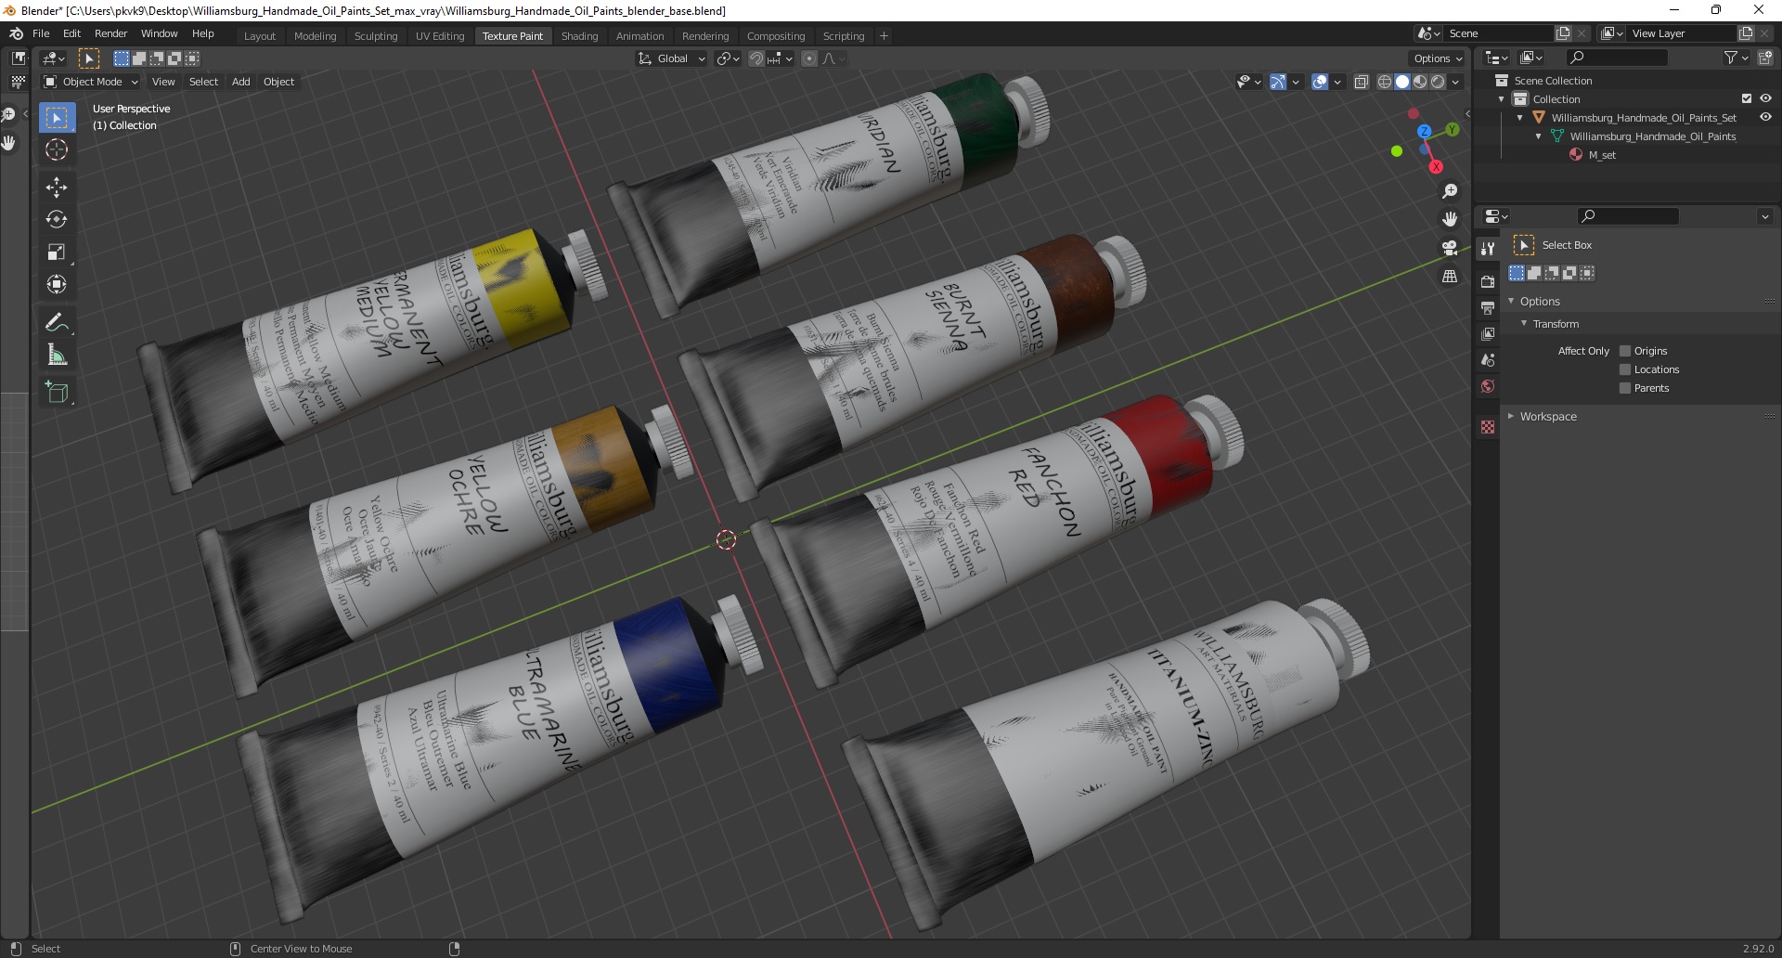1782x958 pixels.
Task: Pick the Annotate pencil tool
Action: click(57, 322)
